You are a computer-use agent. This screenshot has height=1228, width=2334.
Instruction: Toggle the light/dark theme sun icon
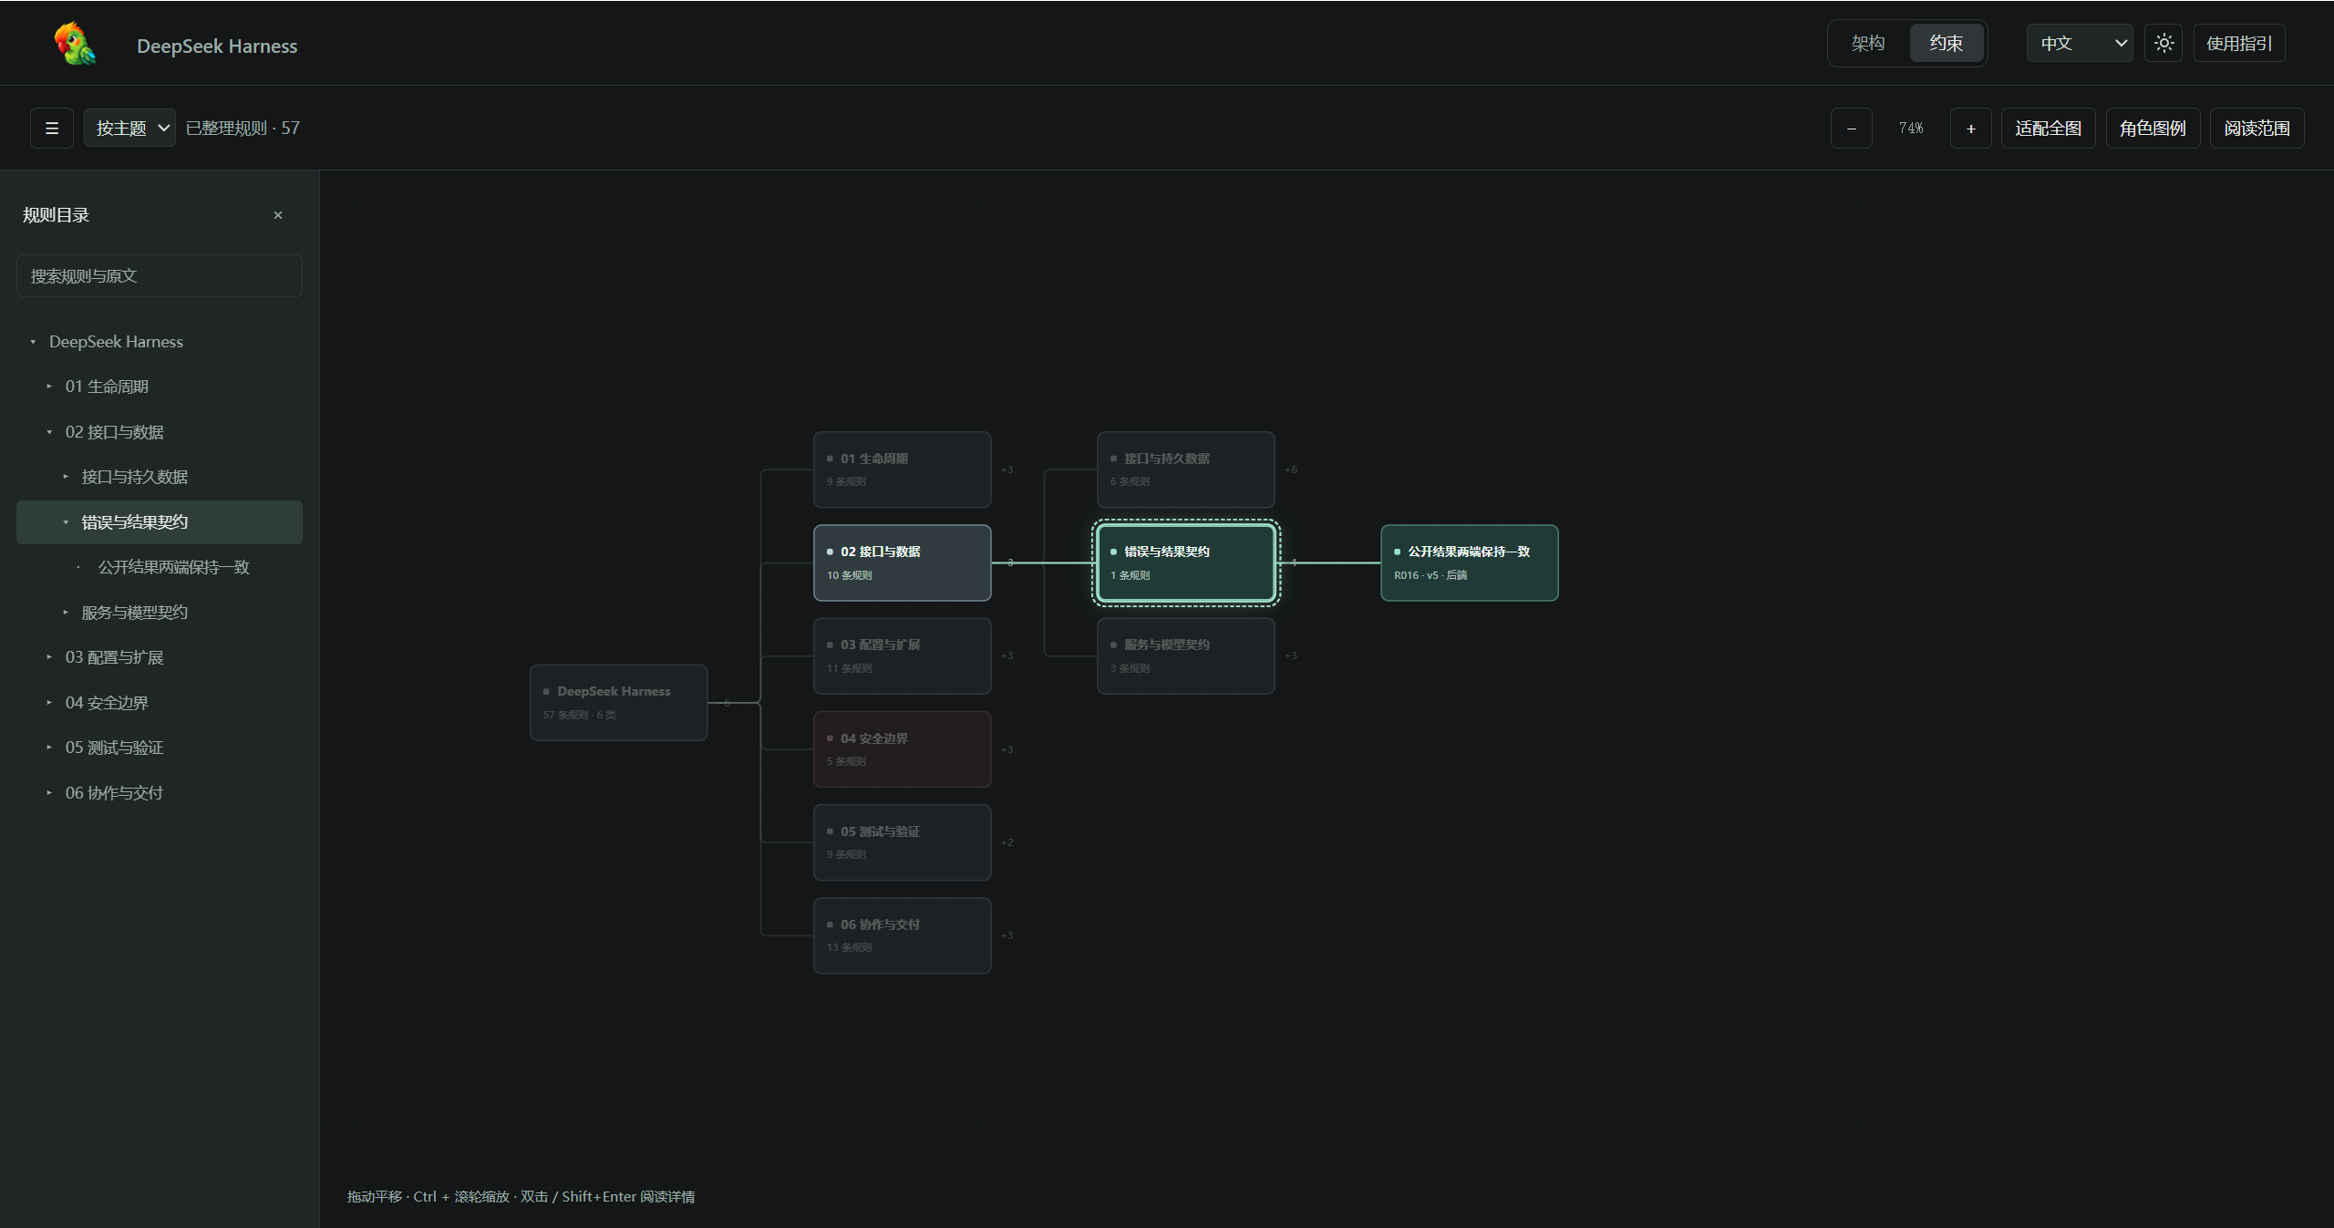point(2164,43)
